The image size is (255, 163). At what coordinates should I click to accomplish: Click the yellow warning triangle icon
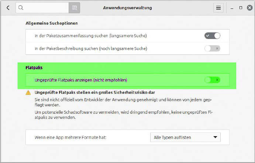[x=28, y=93]
